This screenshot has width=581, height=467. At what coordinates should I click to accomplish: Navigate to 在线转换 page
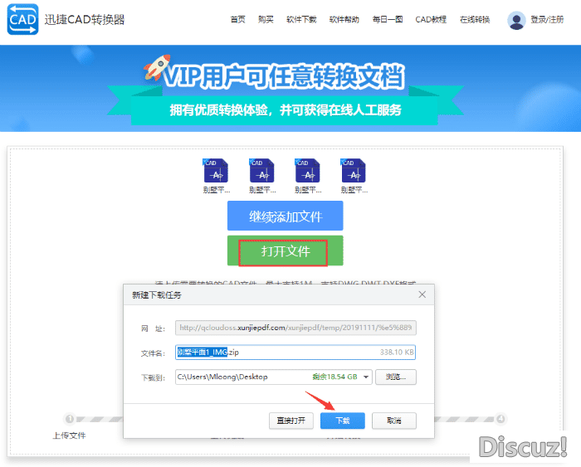point(475,20)
